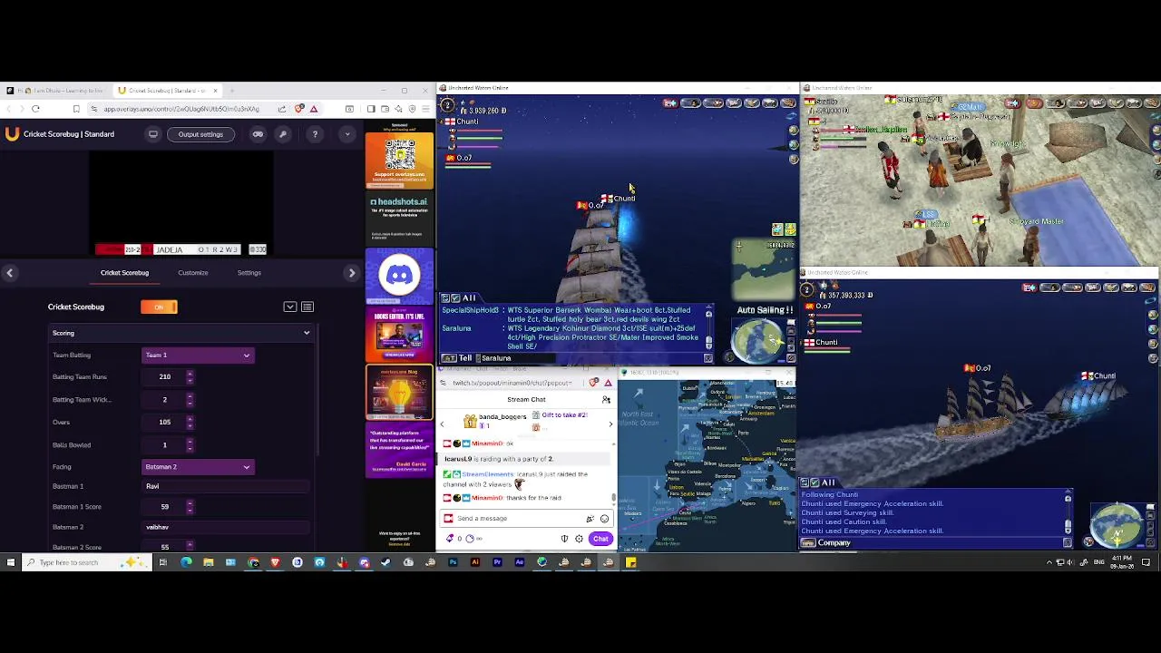
Task: Toggle the Cricket Scorebug ON switch
Action: 159,307
